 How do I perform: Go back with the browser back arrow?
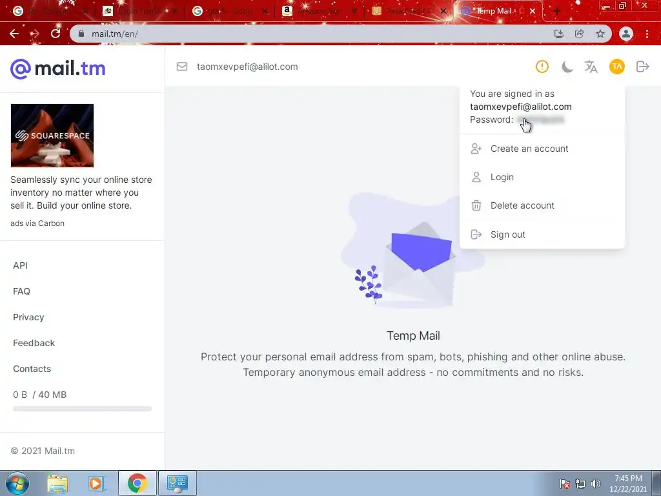point(14,34)
